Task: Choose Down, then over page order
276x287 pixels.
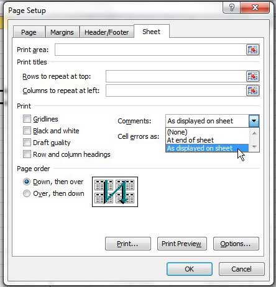Action: pyautogui.click(x=27, y=182)
